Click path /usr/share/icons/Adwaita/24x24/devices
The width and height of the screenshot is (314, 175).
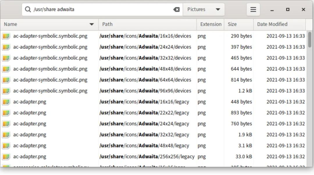click(145, 47)
